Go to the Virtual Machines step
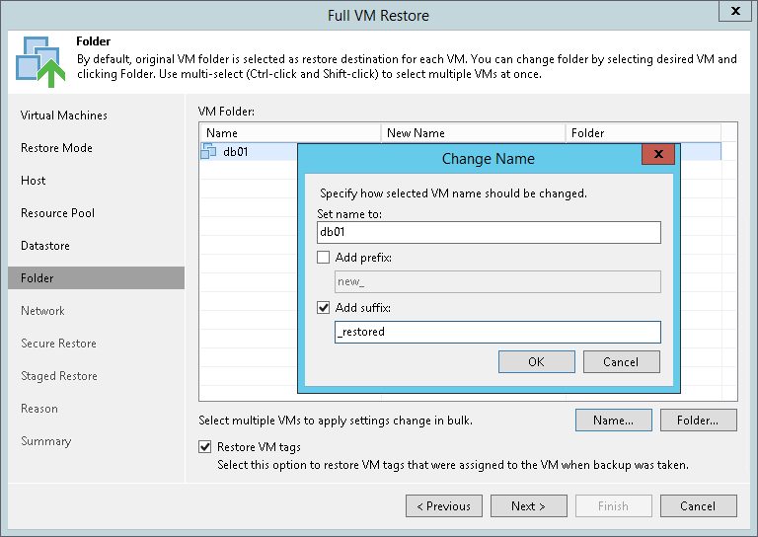 (64, 115)
